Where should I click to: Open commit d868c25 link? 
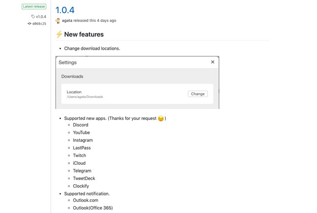(39, 23)
